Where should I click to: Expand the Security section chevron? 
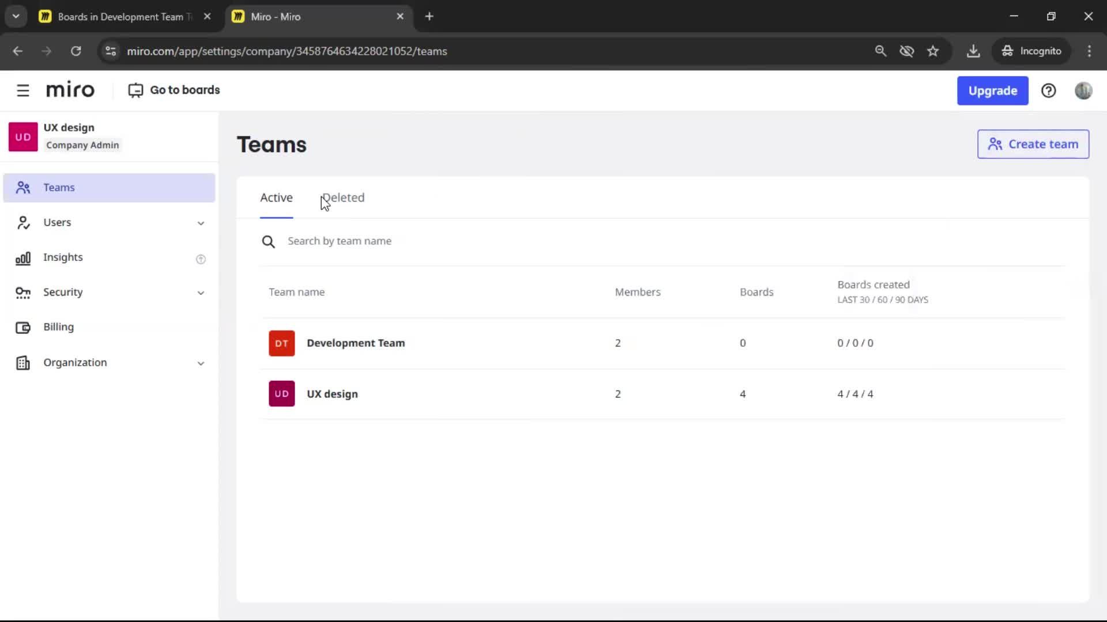[201, 293]
